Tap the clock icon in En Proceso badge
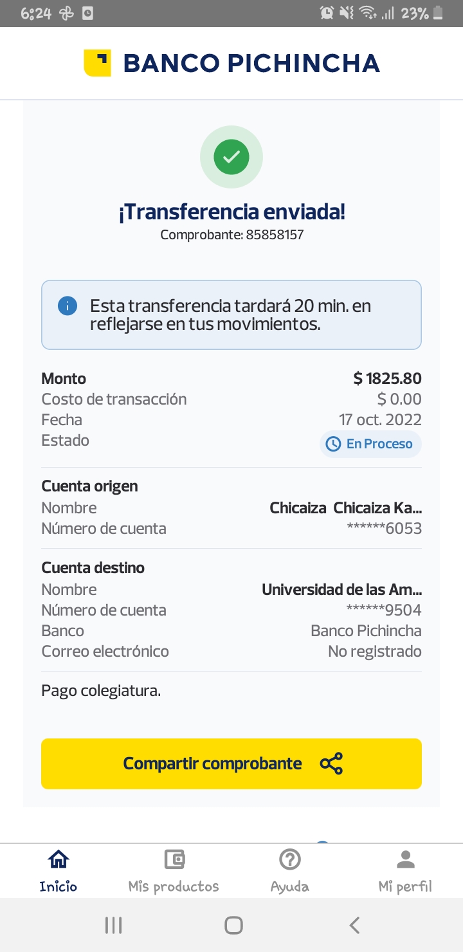This screenshot has height=952, width=463. pyautogui.click(x=333, y=444)
